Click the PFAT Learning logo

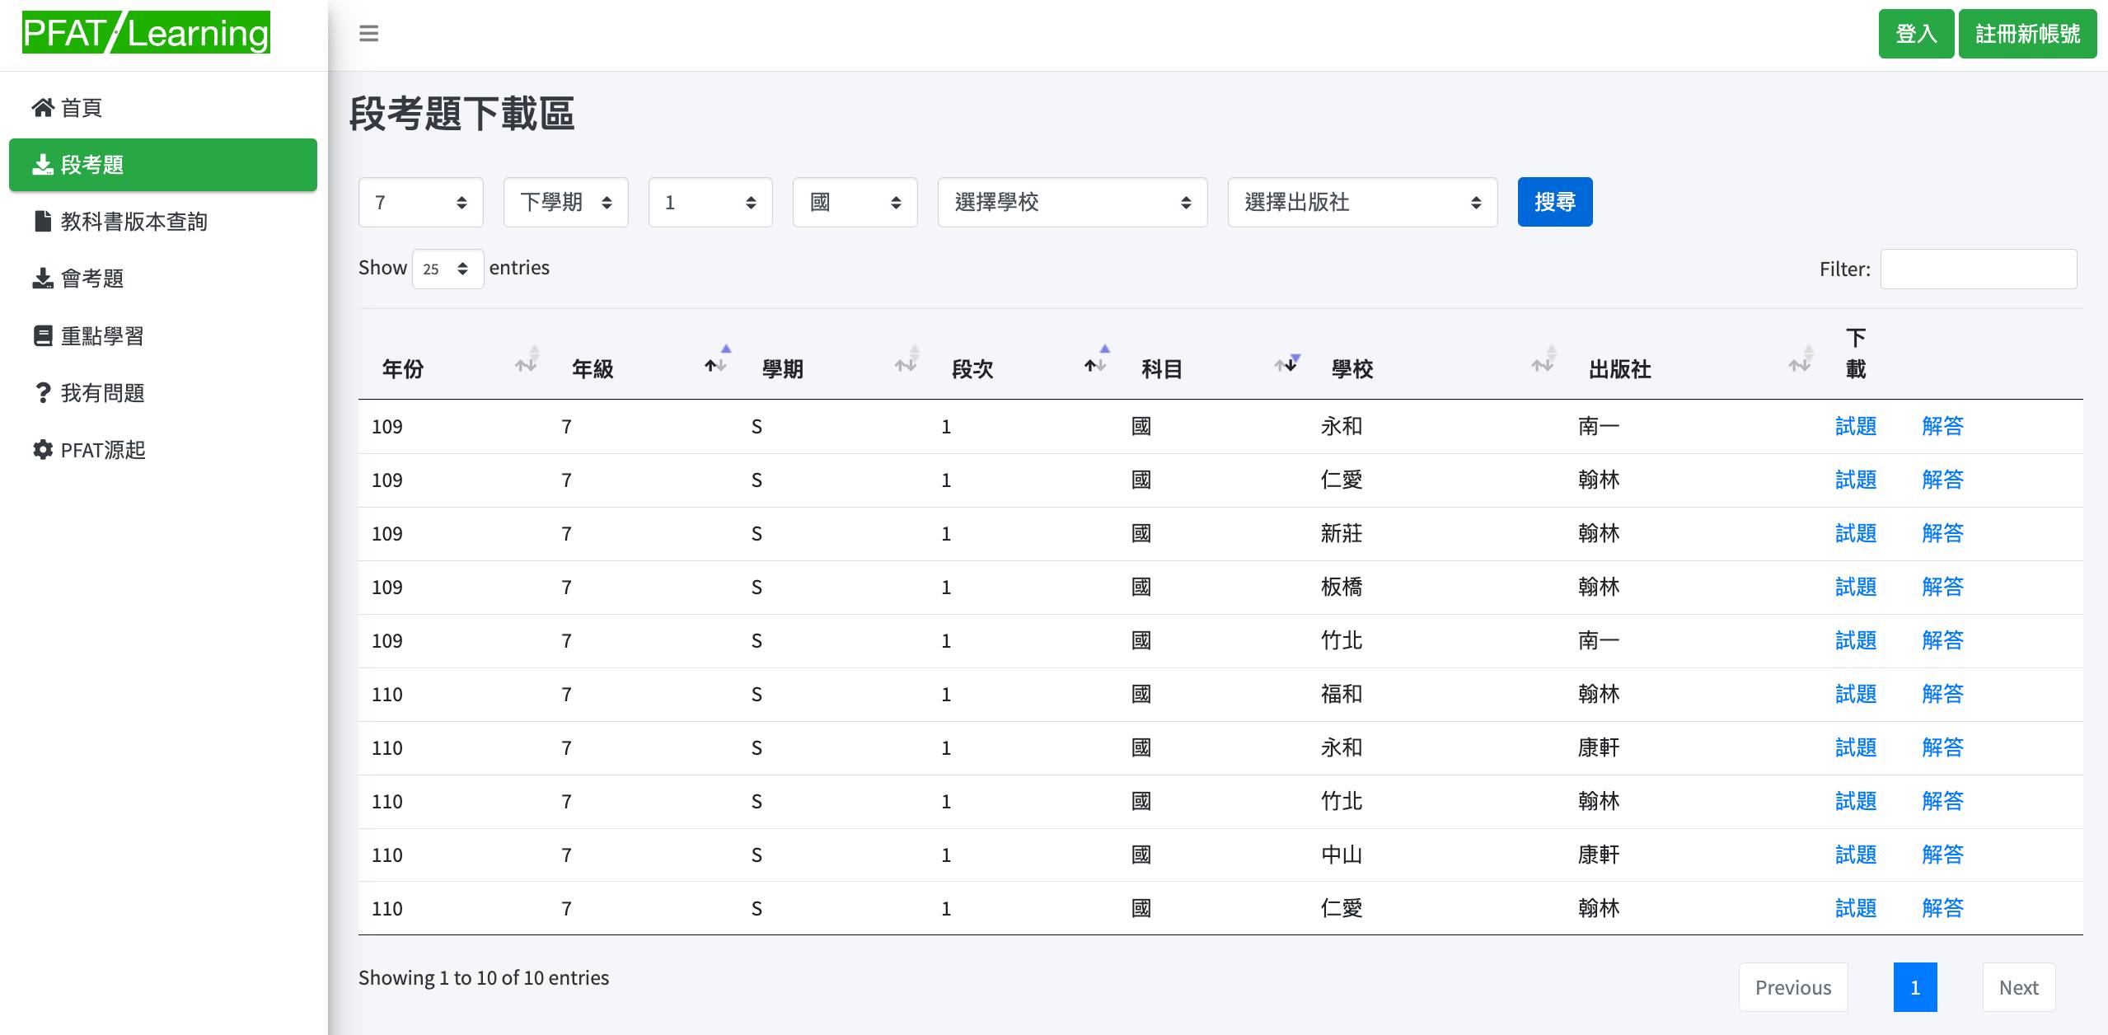pos(146,33)
